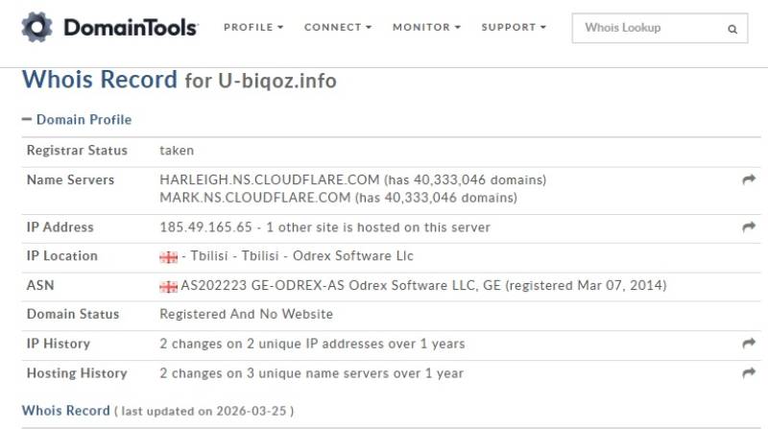
Task: Click the IP address 185.49.165.65
Action: [x=205, y=227]
